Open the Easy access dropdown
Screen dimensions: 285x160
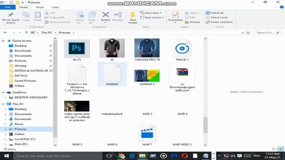click(152, 17)
